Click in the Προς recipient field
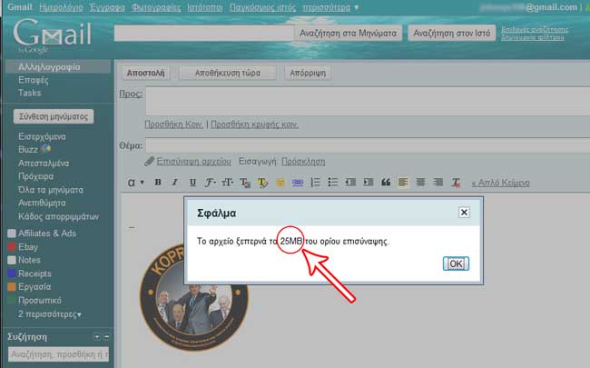Screen dimensions: 590x368 click(x=363, y=101)
